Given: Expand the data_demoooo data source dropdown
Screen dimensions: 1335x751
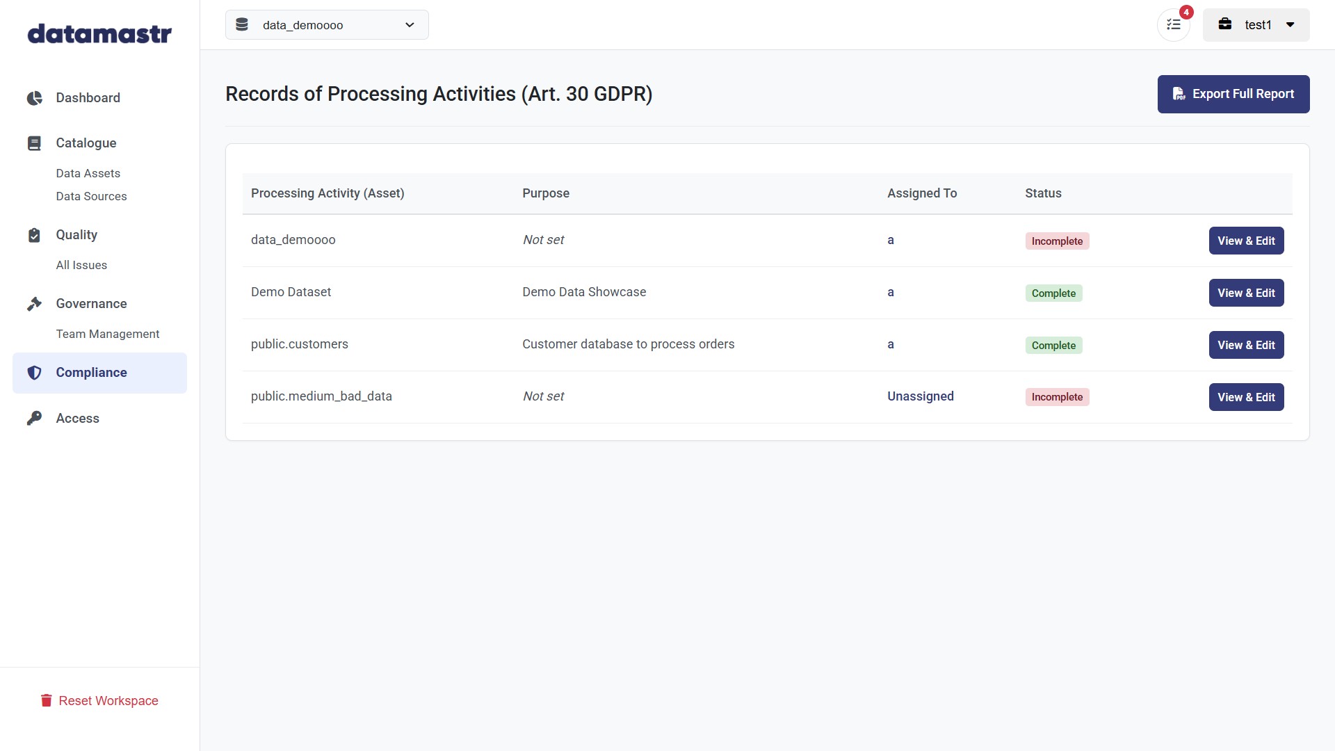Looking at the screenshot, I should tap(327, 25).
